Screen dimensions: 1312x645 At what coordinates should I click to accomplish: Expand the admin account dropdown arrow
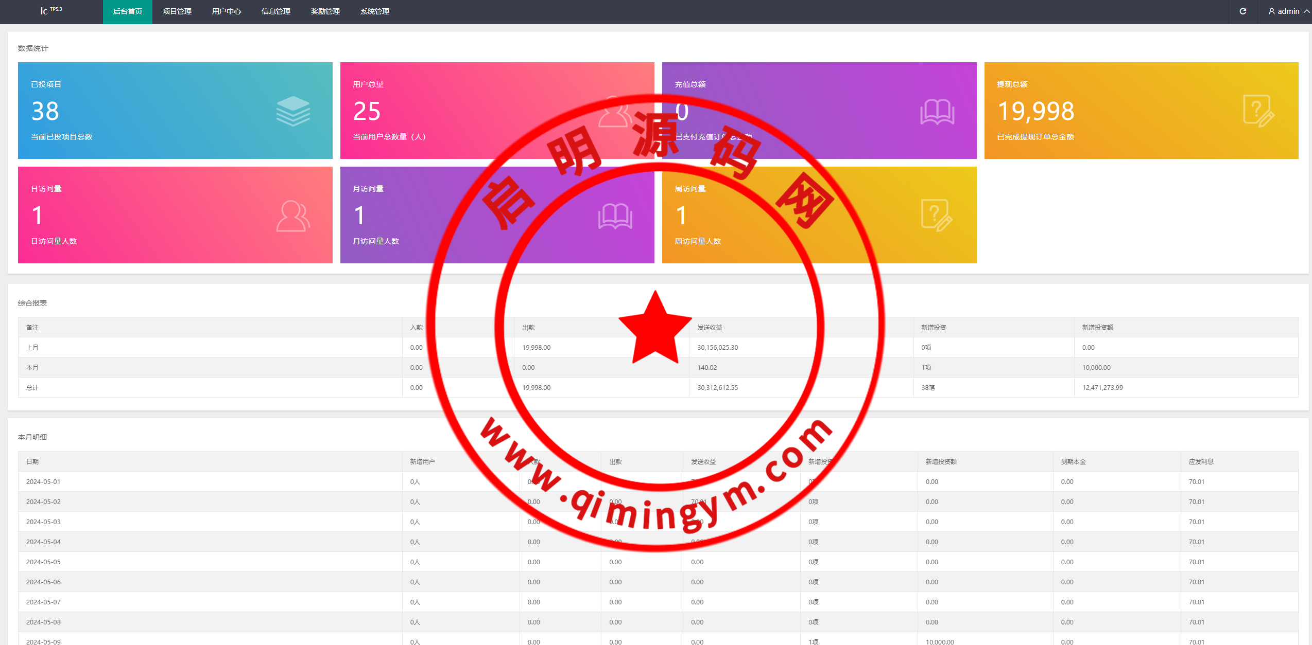pos(1306,11)
